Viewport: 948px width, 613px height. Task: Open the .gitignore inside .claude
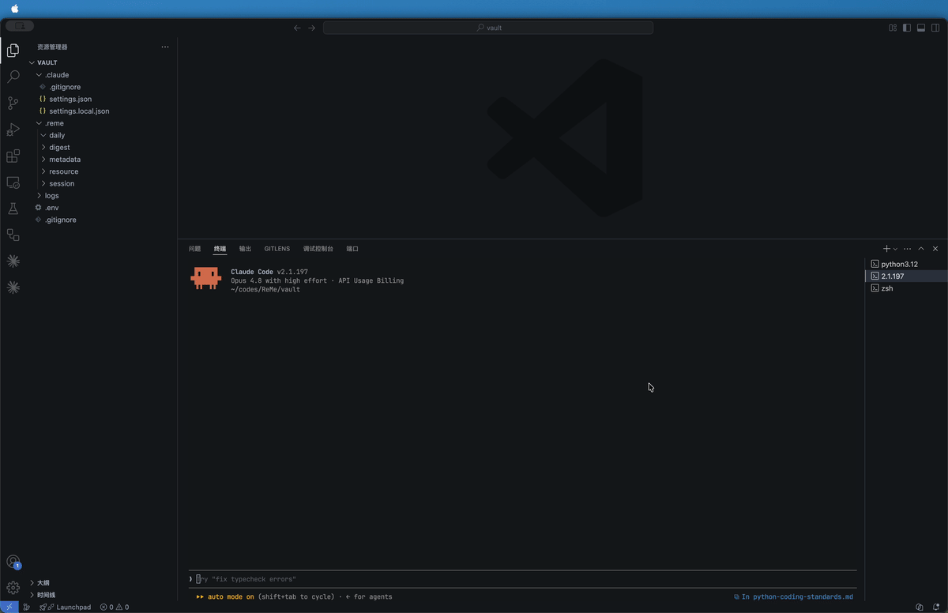103,87
